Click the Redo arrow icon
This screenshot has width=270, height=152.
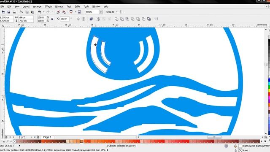click(x=48, y=12)
